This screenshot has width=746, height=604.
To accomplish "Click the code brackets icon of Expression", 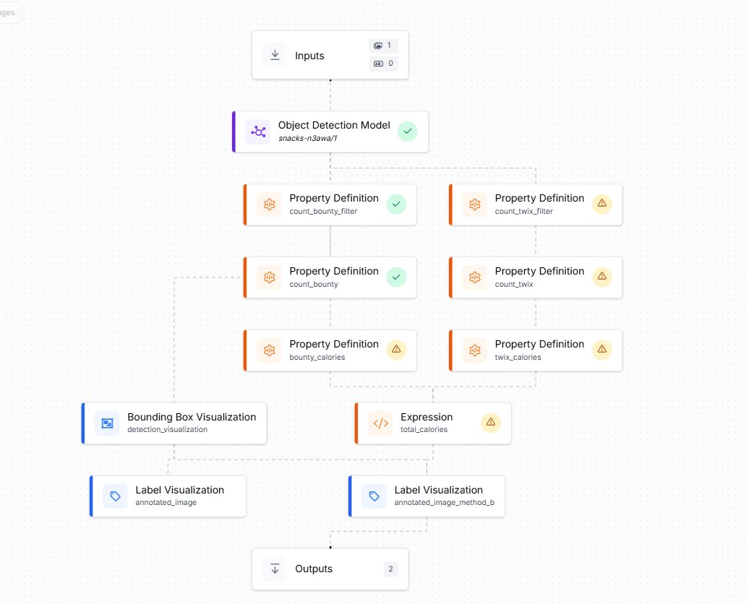I will pos(381,423).
